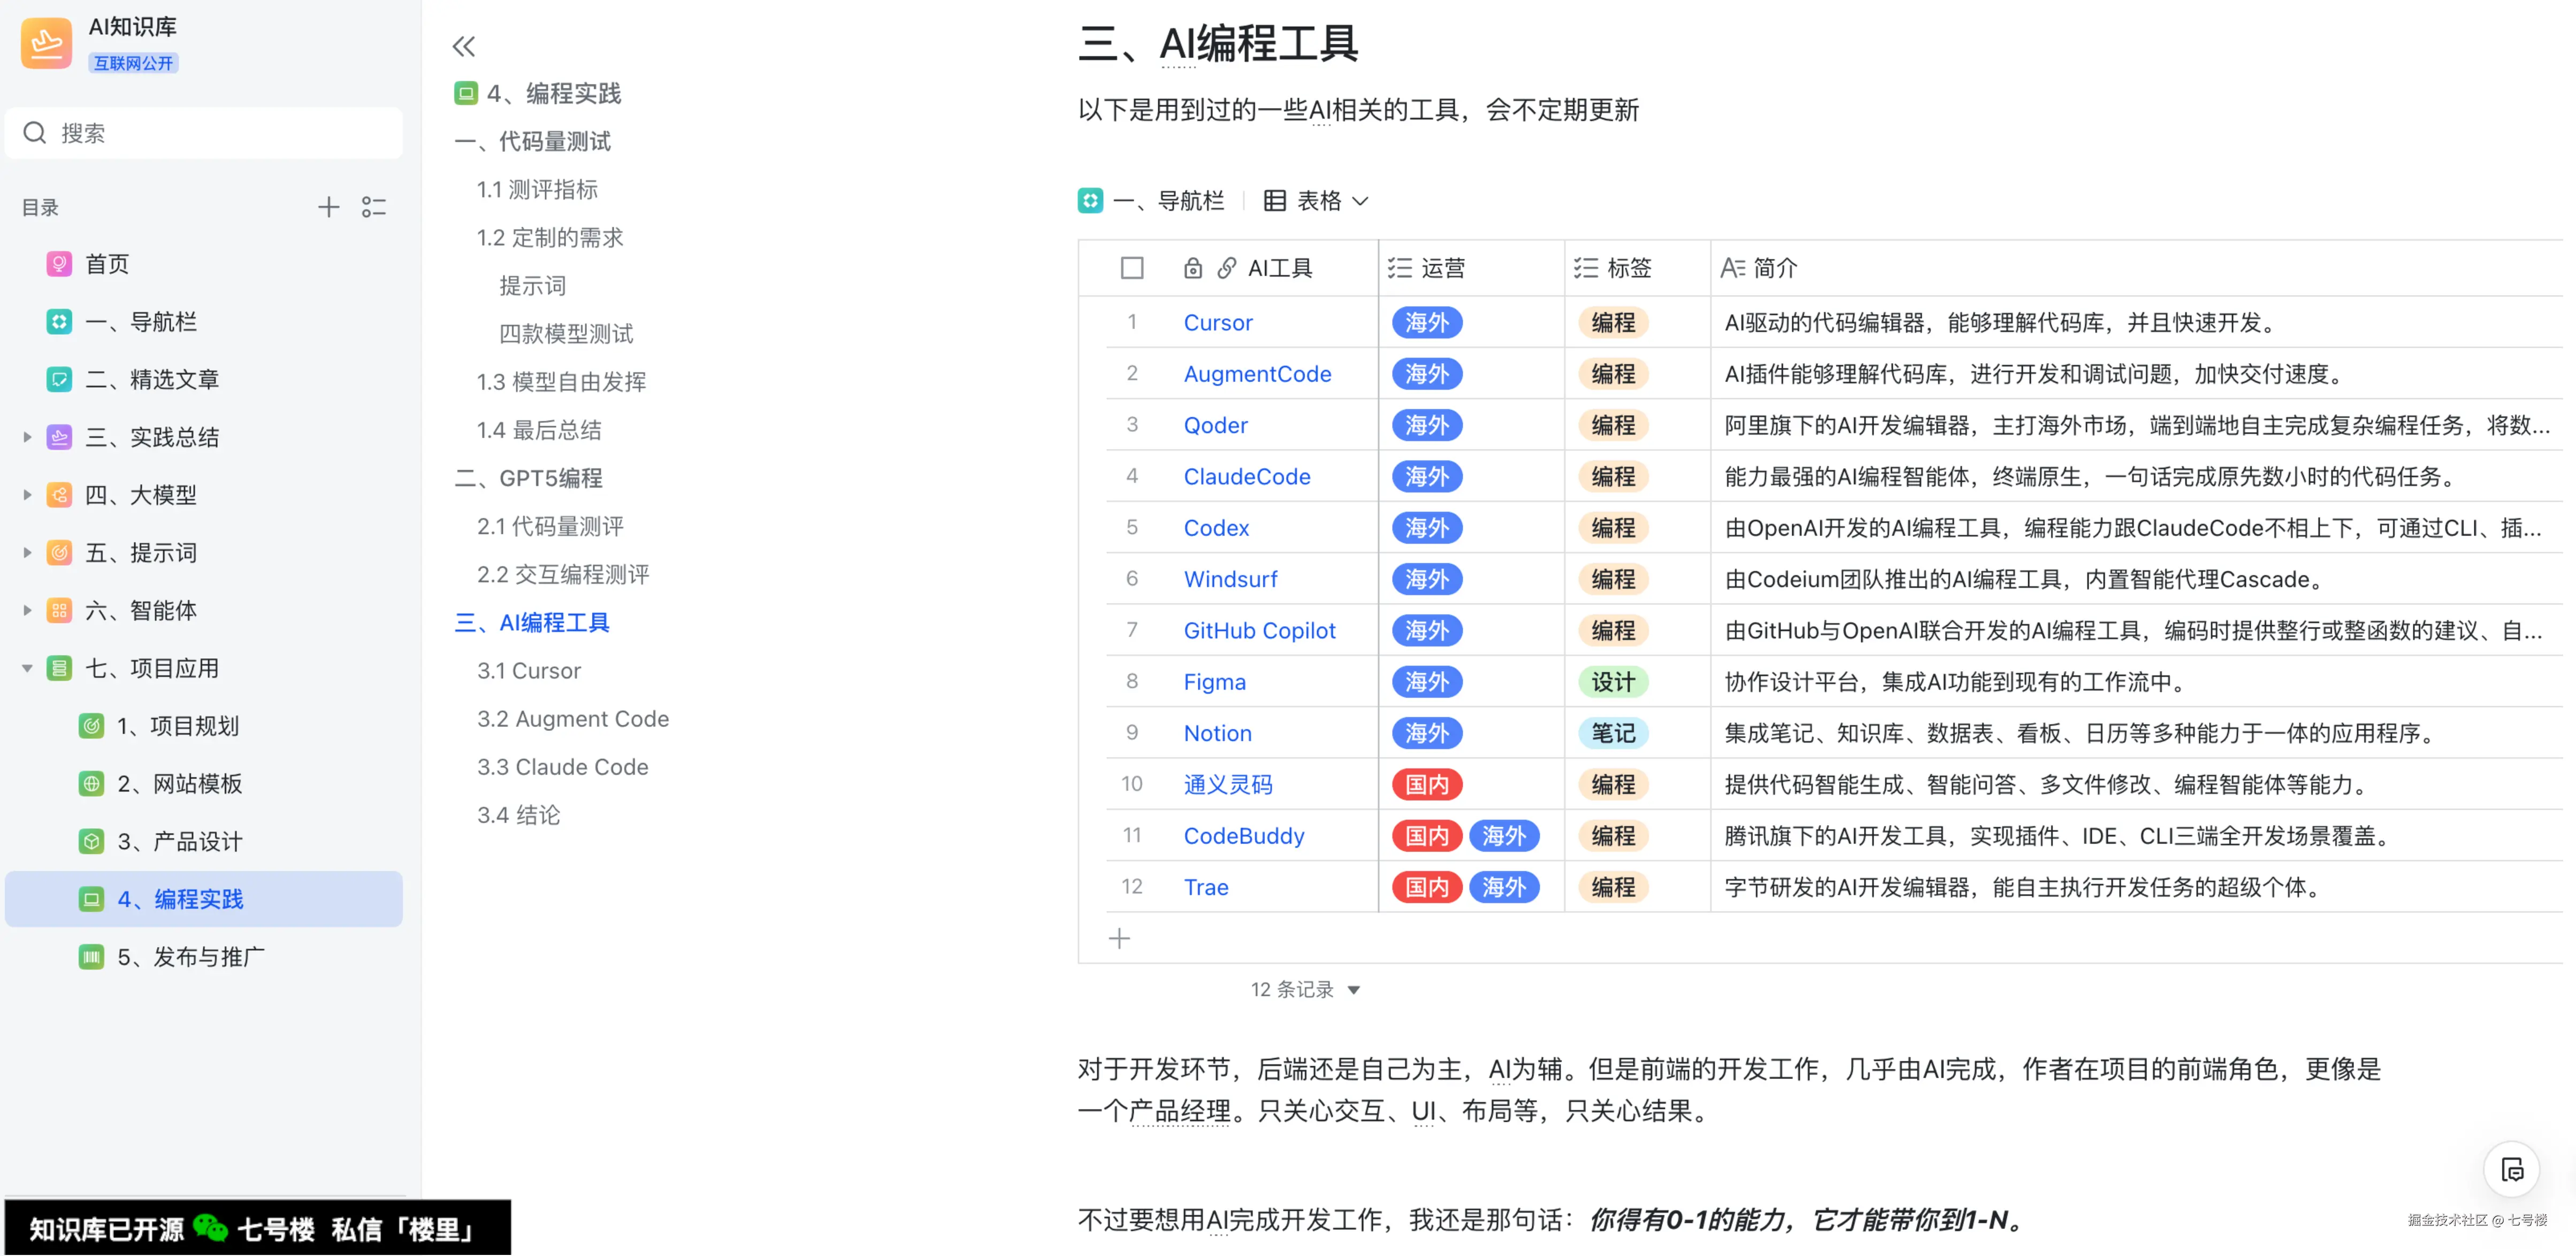Screen dimensions: 2576x1256
Task: Click the outline settings icon beside 目录
Action: 375,207
